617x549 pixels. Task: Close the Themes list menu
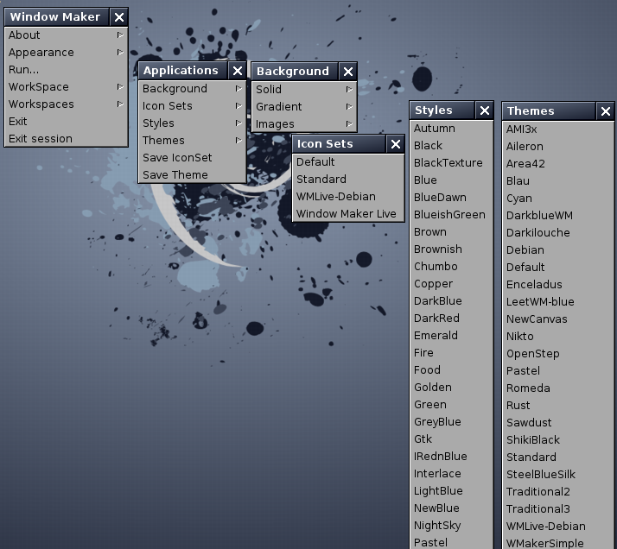605,111
